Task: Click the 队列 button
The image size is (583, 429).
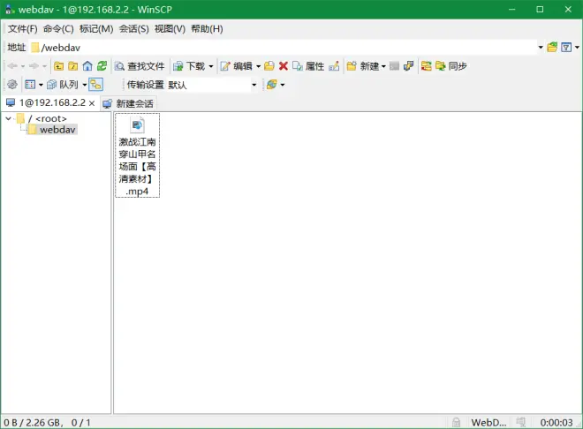Action: tap(63, 85)
